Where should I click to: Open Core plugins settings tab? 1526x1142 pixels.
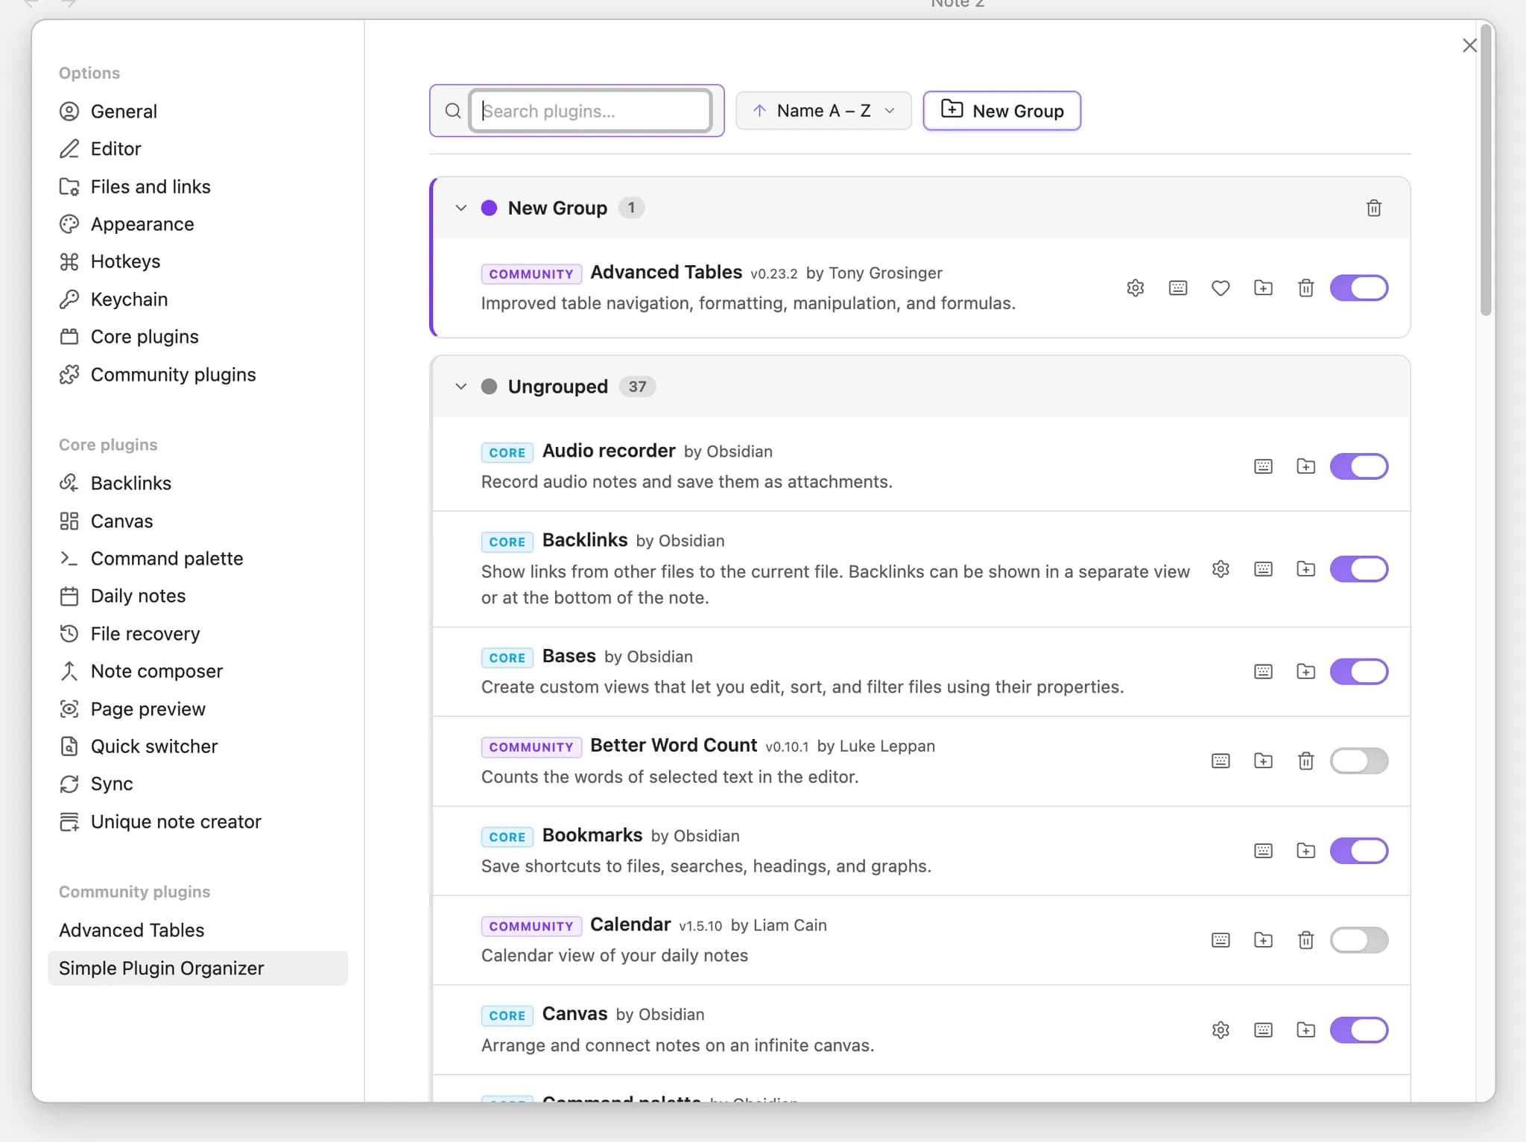[x=197, y=337]
